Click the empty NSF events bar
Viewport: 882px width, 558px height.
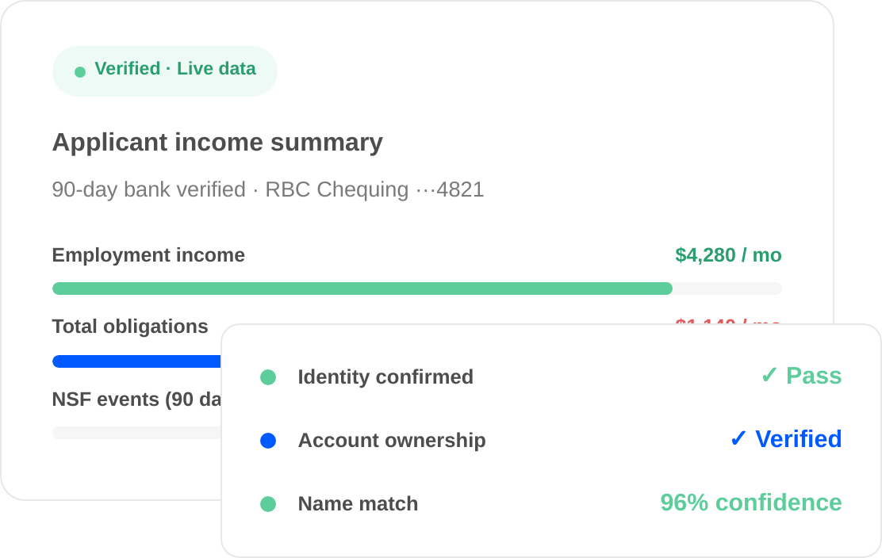point(136,433)
